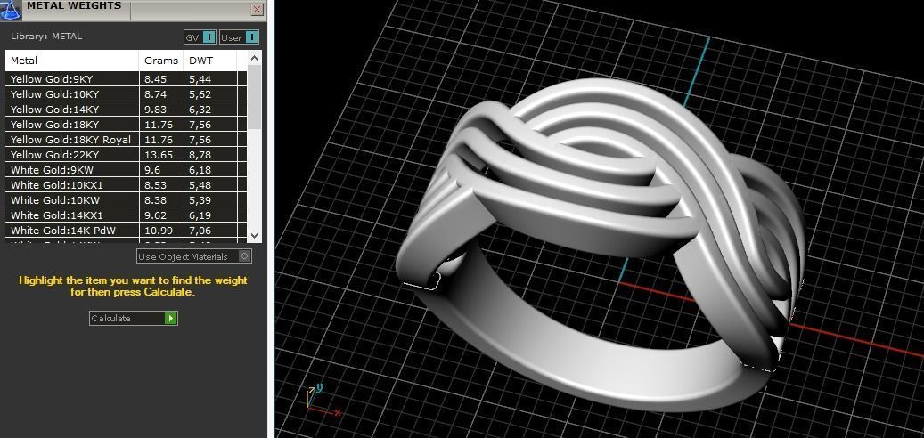Toggle the User library switch
Screen dimensions: 924x438
pos(240,37)
